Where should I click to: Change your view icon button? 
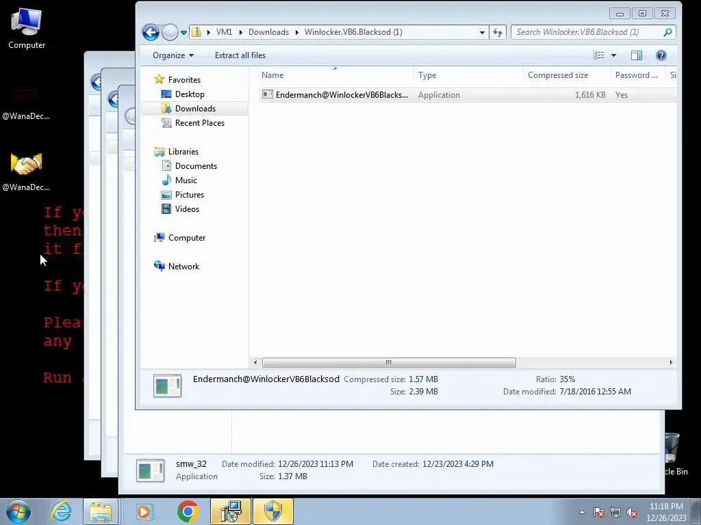(x=598, y=55)
